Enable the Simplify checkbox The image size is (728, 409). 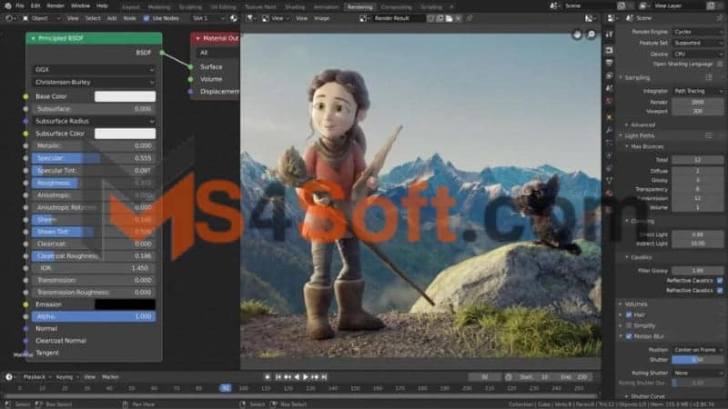click(628, 324)
